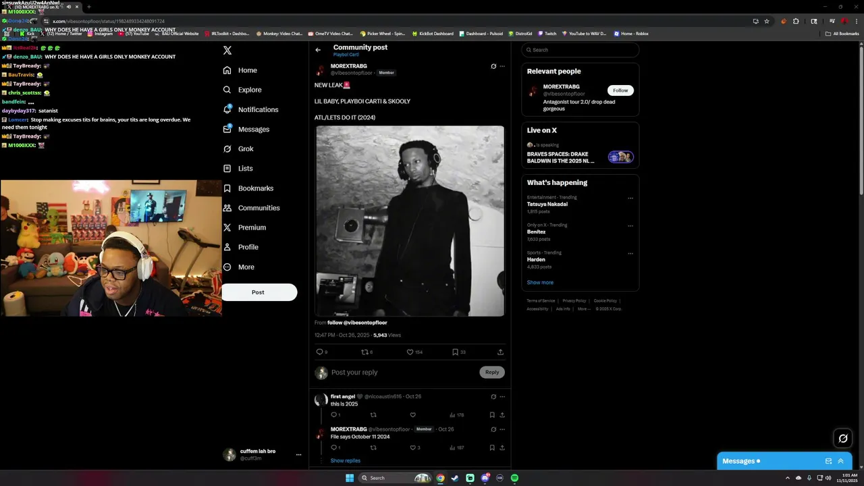Share the main post

point(500,352)
